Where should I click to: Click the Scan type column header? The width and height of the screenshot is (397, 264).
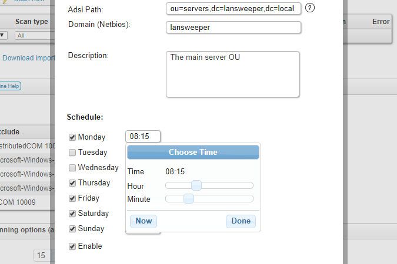point(32,22)
